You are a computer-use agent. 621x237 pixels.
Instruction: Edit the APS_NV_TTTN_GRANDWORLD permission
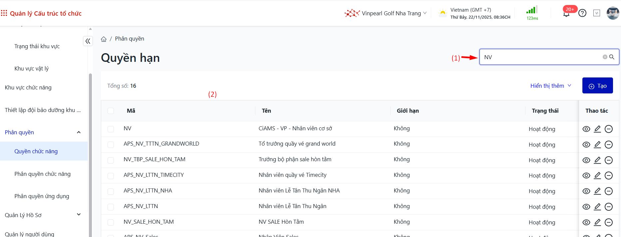pyautogui.click(x=597, y=145)
